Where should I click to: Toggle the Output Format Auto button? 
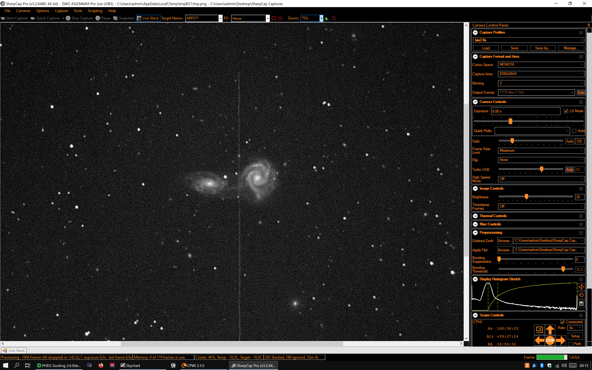[581, 92]
